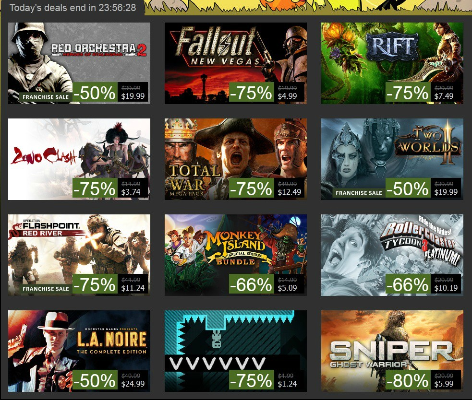Select Operation Flashpoint Red River tile
The image size is (472, 400).
(79, 255)
